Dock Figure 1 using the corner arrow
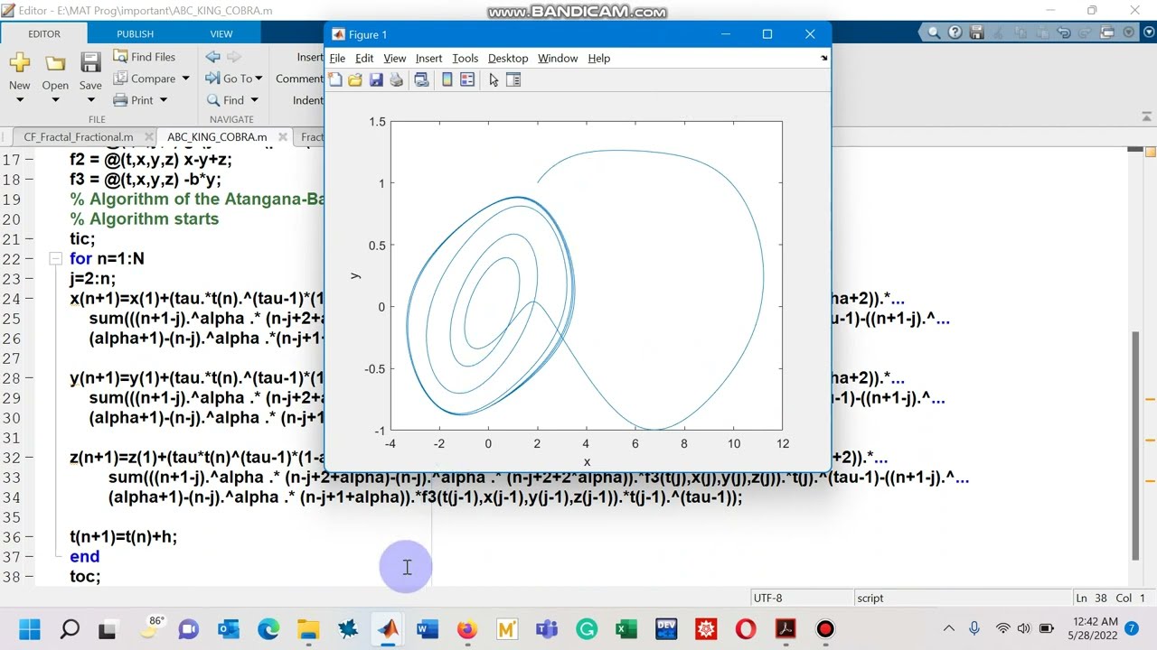The width and height of the screenshot is (1157, 650). [x=823, y=58]
